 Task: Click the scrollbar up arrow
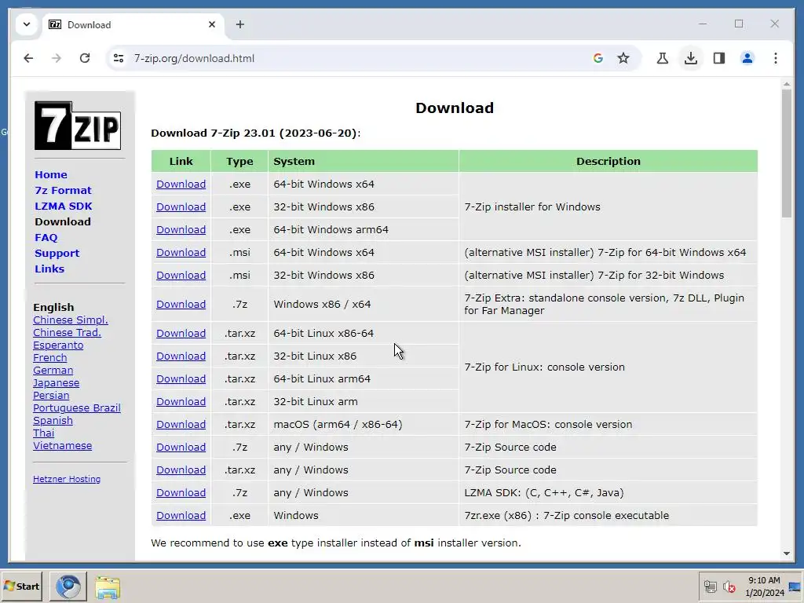coord(787,83)
